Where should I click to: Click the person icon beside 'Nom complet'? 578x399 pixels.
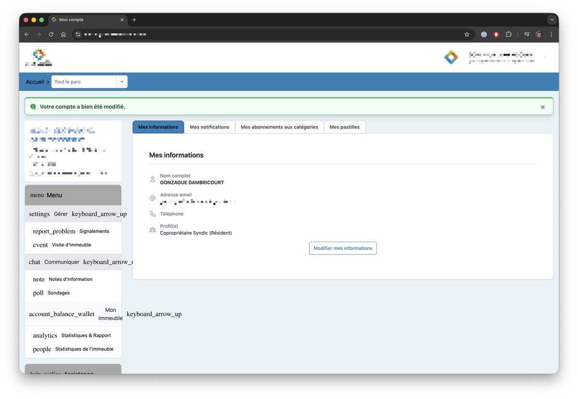(153, 179)
